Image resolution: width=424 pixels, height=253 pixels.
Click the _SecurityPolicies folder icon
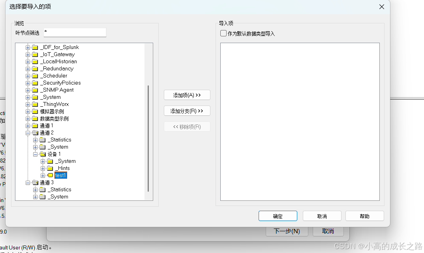[35, 83]
